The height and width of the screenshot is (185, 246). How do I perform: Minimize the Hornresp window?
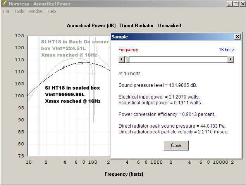point(229,3)
